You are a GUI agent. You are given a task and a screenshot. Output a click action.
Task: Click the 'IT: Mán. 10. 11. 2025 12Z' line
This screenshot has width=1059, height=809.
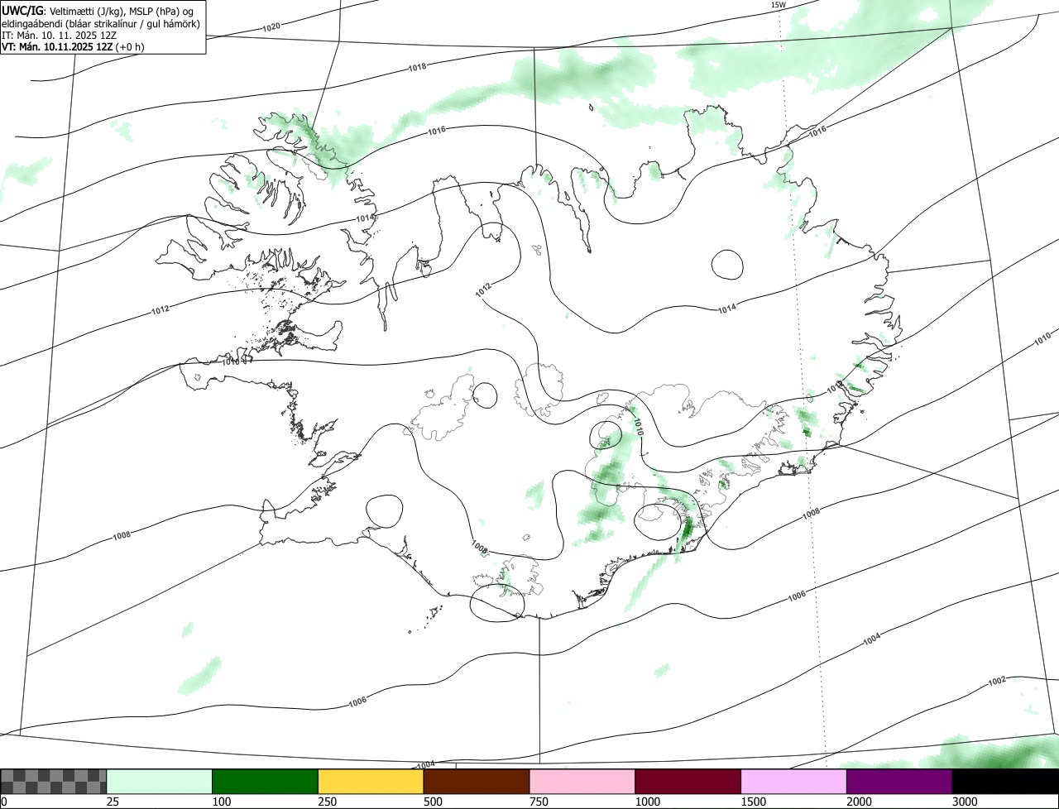(x=58, y=35)
